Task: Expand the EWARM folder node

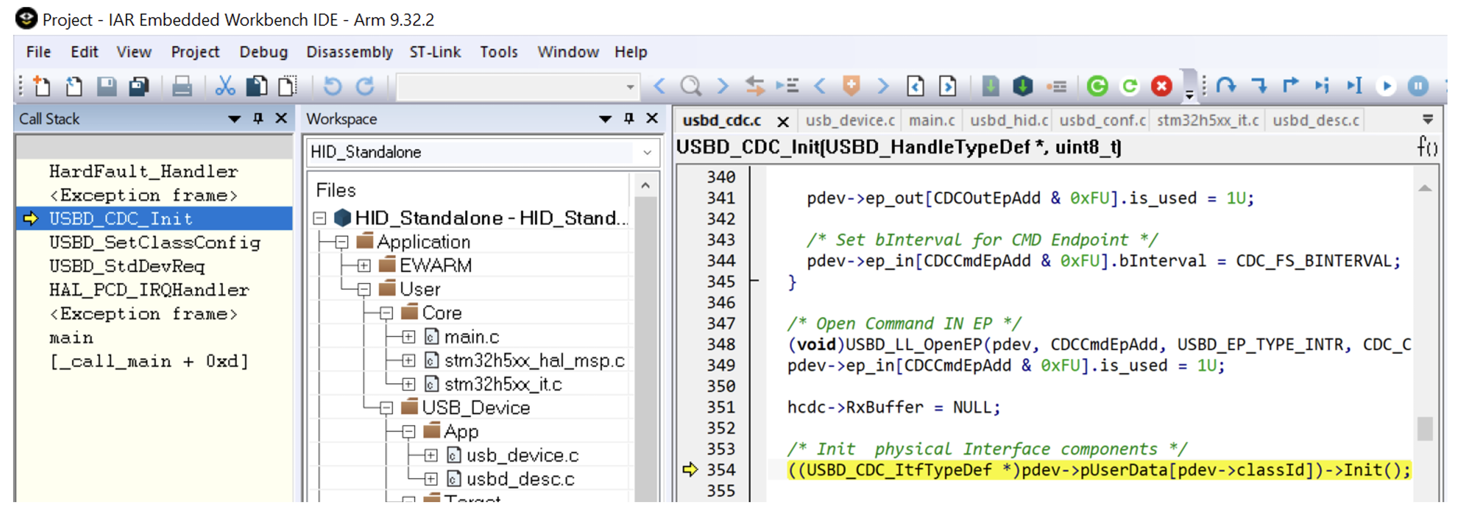Action: [x=364, y=265]
